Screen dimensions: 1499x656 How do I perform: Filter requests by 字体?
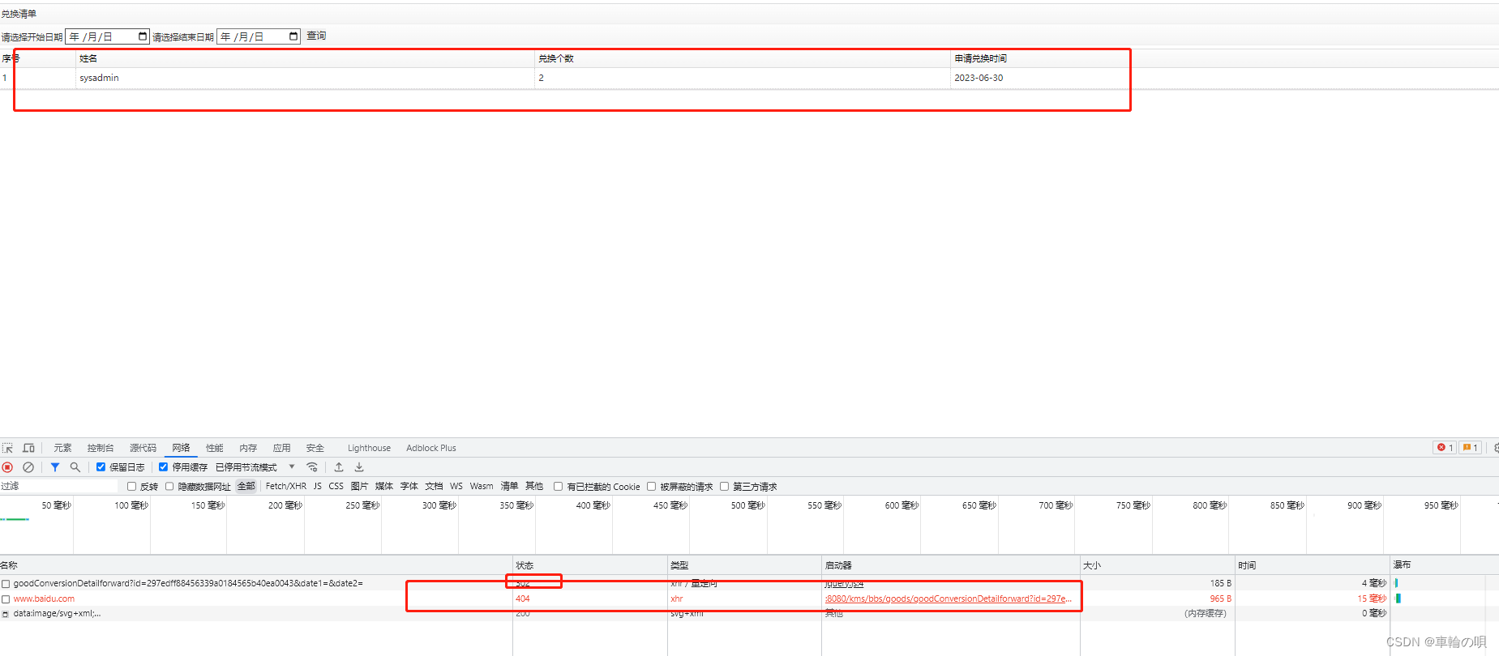pyautogui.click(x=409, y=487)
